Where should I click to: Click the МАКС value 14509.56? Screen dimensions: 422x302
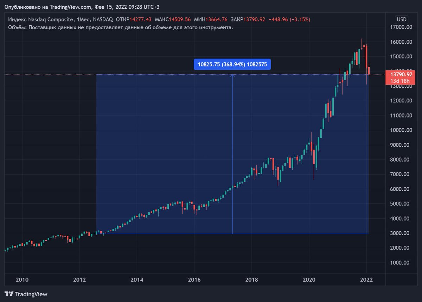tap(180, 19)
